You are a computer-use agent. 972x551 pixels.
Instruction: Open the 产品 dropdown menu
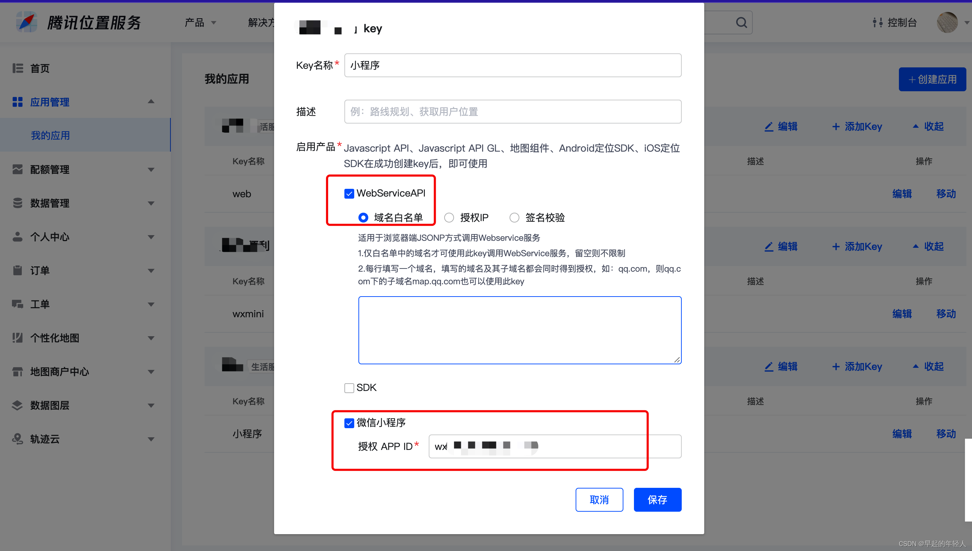[x=201, y=23]
